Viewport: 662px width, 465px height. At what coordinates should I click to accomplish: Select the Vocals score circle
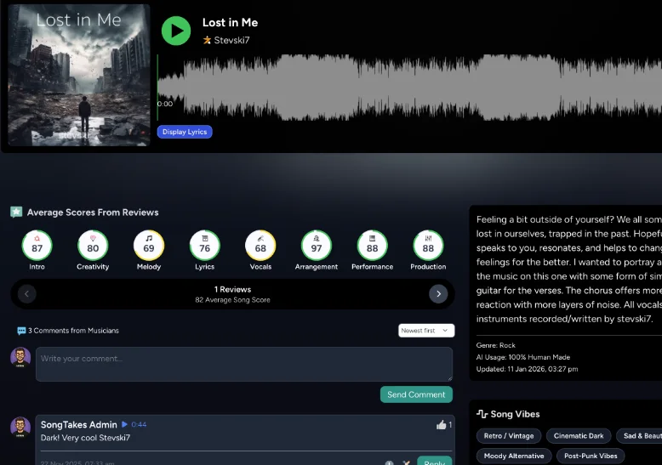pyautogui.click(x=260, y=247)
